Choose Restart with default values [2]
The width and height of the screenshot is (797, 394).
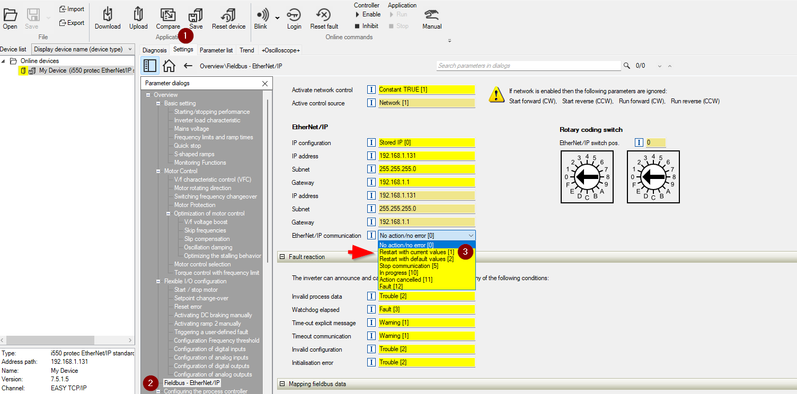point(427,259)
